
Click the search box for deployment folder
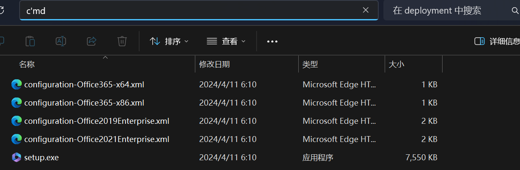(x=451, y=10)
